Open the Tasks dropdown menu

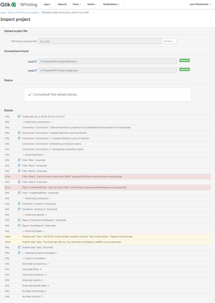(77, 4)
